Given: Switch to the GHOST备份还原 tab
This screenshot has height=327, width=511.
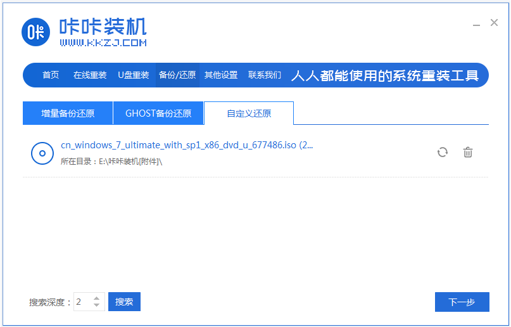Looking at the screenshot, I should (158, 113).
